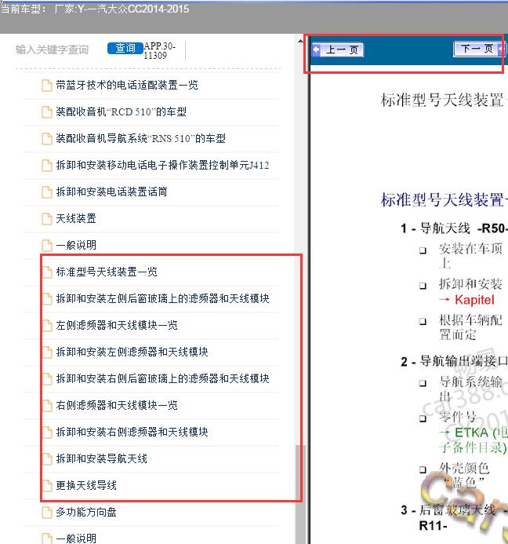Image resolution: width=508 pixels, height=544 pixels.
Task: Follow the red Kapitel link
Action: 474,300
